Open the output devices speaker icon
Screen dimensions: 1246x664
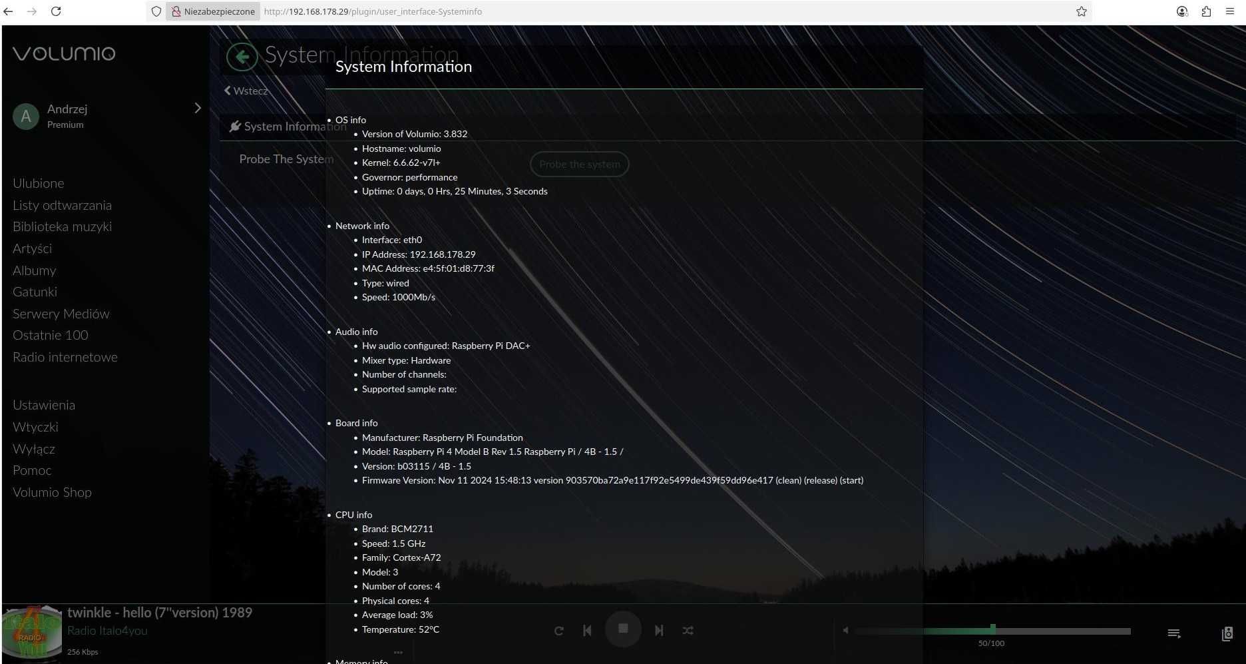[1227, 633]
